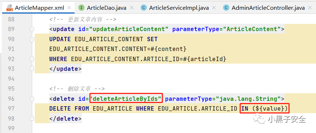Click line number 95 in the gutter
This screenshot has height=133, width=316.
(x=11, y=89)
